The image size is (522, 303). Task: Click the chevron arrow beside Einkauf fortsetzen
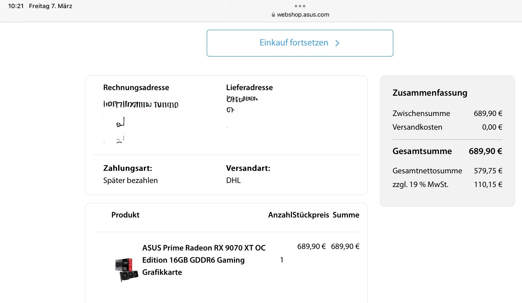337,43
